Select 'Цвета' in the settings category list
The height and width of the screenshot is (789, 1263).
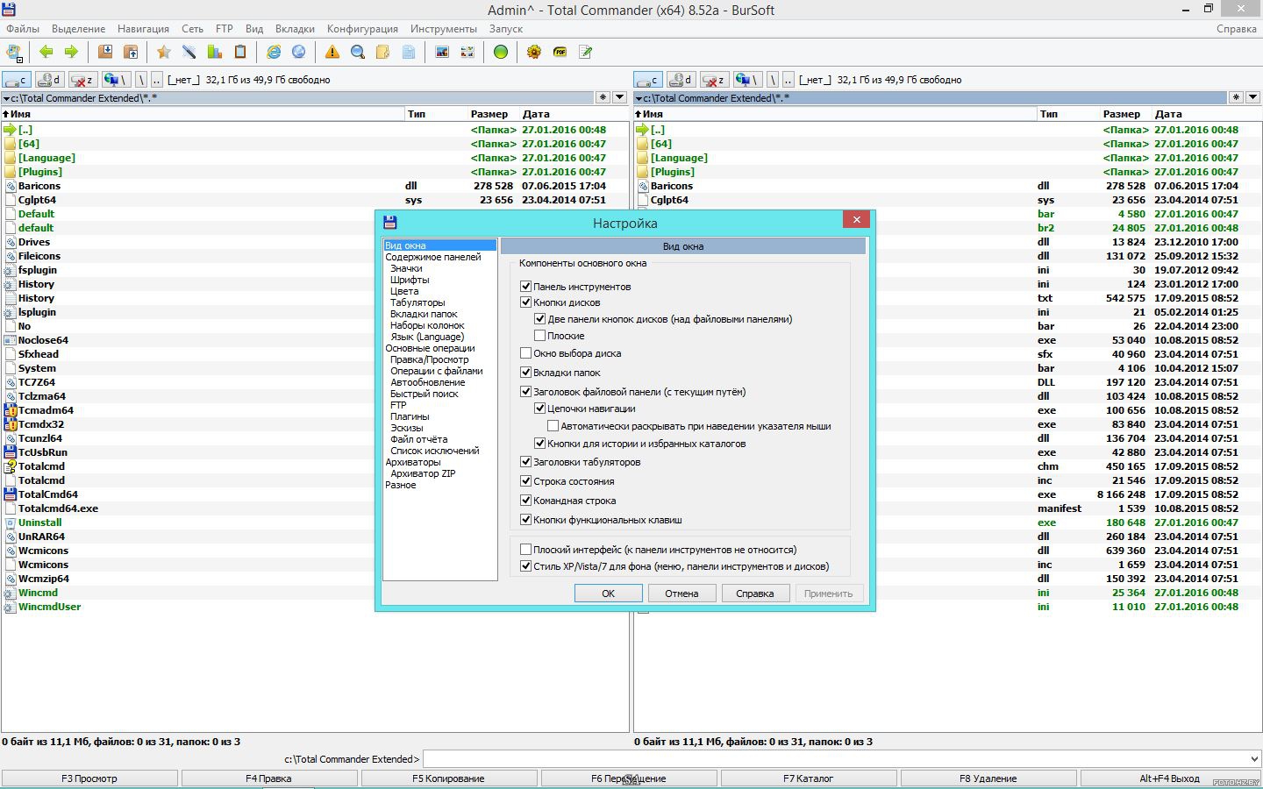pos(404,291)
